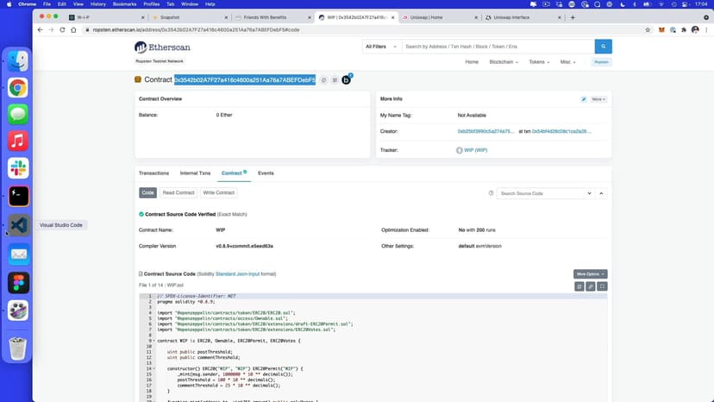Copy source code with the copy icon
Image resolution: width=714 pixels, height=402 pixels.
pos(579,286)
